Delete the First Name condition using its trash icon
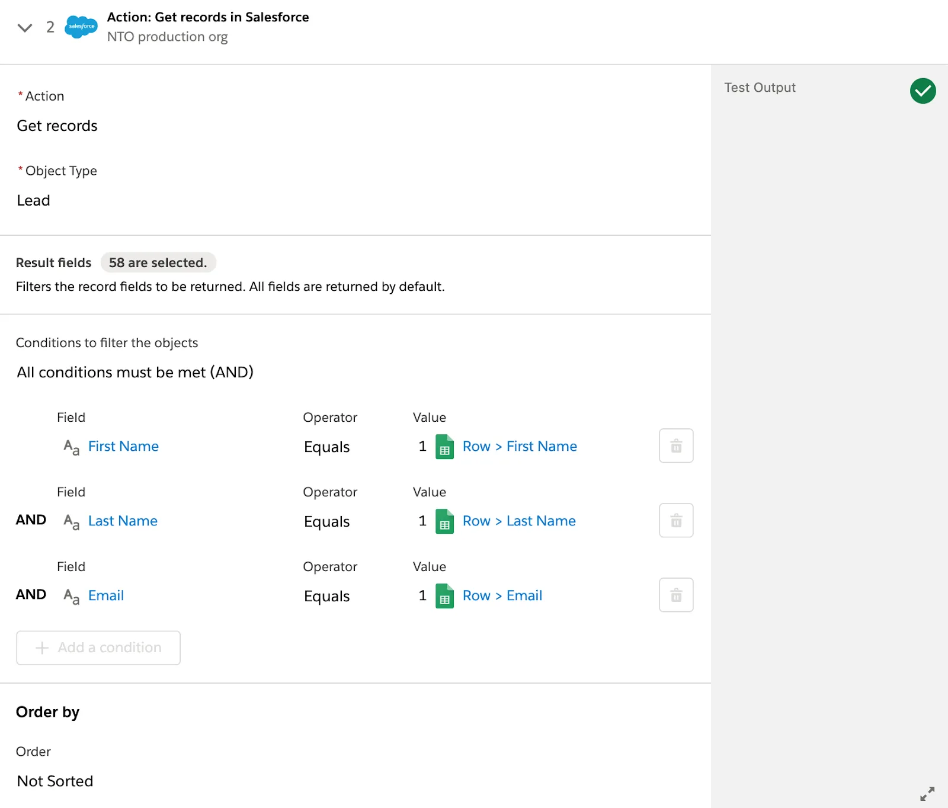 pos(675,446)
